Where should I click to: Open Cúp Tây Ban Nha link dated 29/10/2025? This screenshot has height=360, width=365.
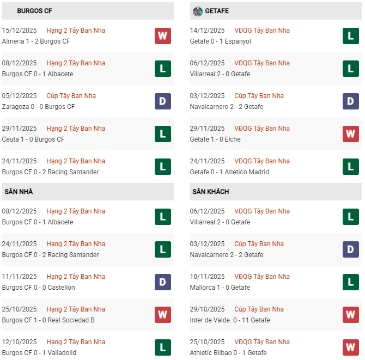pyautogui.click(x=259, y=309)
